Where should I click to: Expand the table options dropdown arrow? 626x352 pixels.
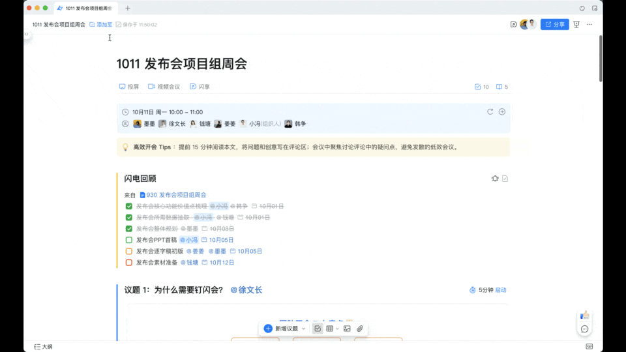point(337,329)
